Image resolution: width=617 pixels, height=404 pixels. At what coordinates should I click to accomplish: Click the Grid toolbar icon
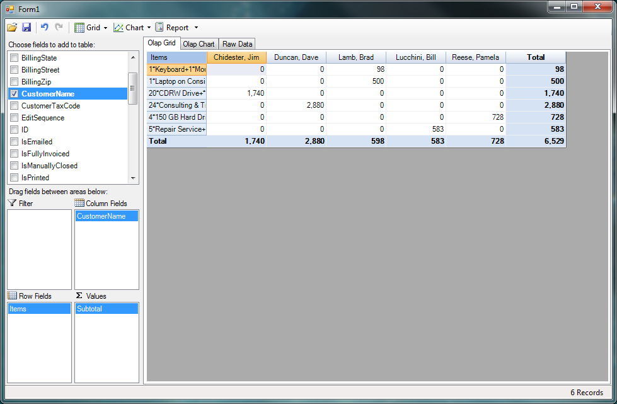pyautogui.click(x=79, y=28)
